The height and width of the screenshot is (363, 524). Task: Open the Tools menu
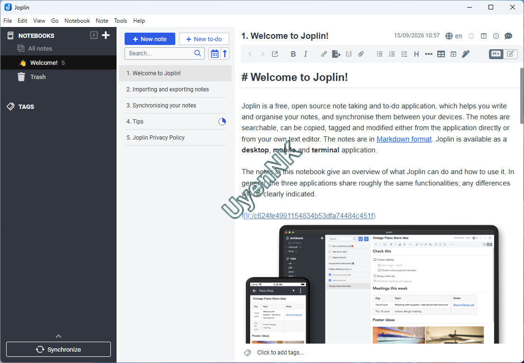[x=121, y=21]
